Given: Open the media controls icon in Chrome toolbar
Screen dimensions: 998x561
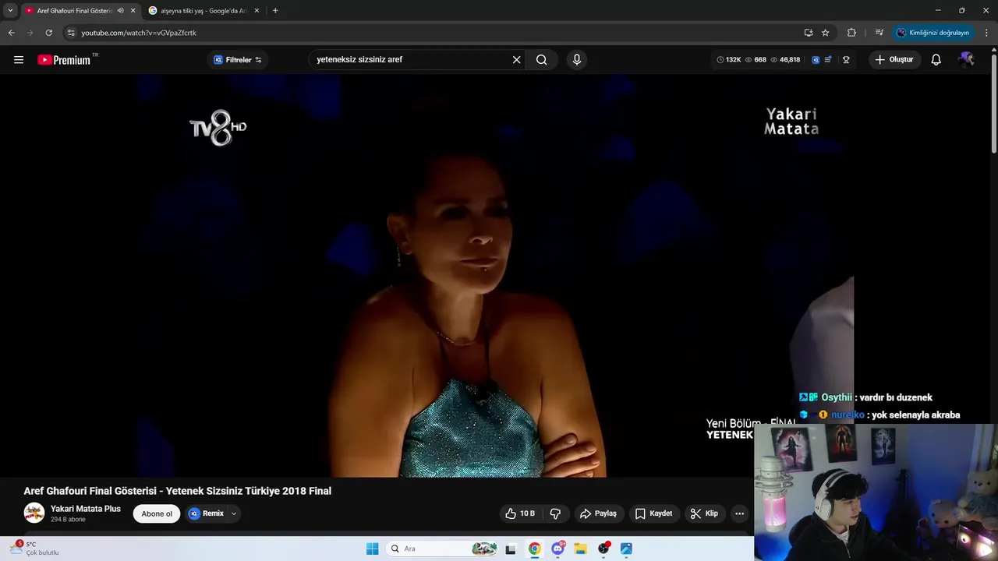Looking at the screenshot, I should pyautogui.click(x=879, y=33).
